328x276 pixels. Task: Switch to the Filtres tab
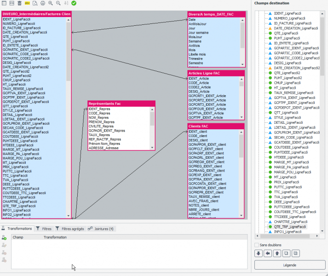pos(44,229)
